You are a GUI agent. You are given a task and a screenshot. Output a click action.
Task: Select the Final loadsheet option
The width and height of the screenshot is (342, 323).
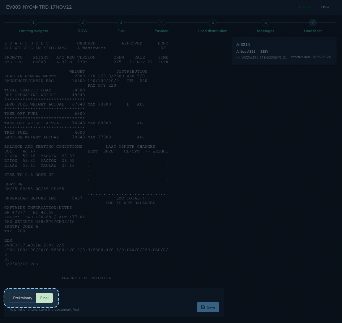tap(44, 298)
